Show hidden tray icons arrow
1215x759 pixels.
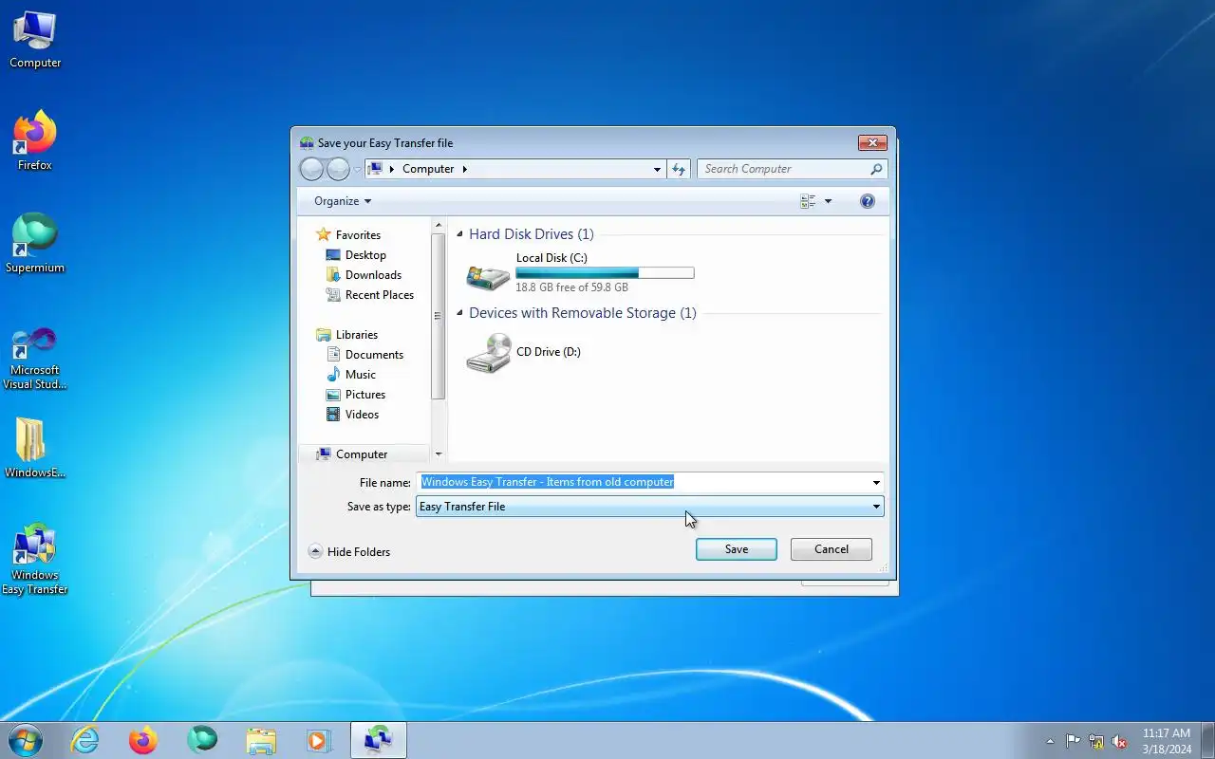click(x=1050, y=741)
